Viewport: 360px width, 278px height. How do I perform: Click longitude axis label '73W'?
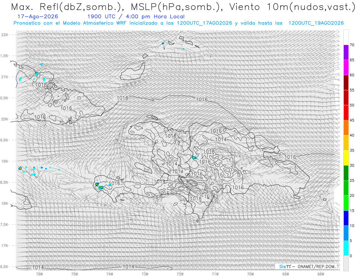click(x=145, y=274)
